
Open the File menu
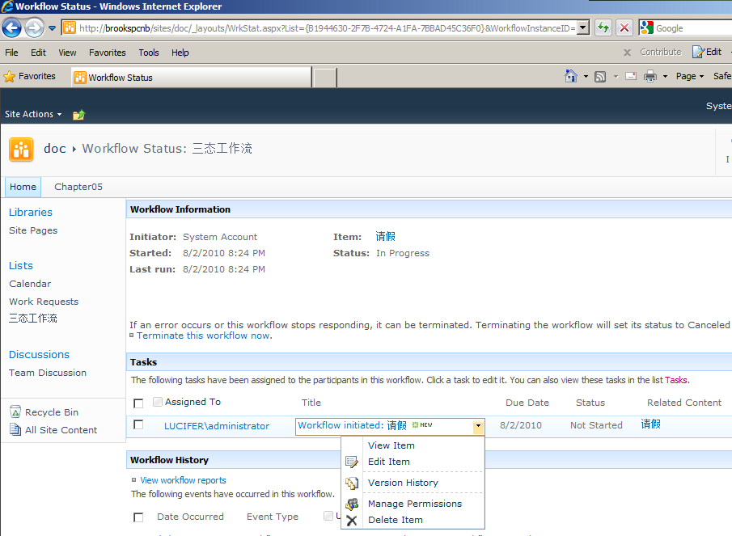11,53
